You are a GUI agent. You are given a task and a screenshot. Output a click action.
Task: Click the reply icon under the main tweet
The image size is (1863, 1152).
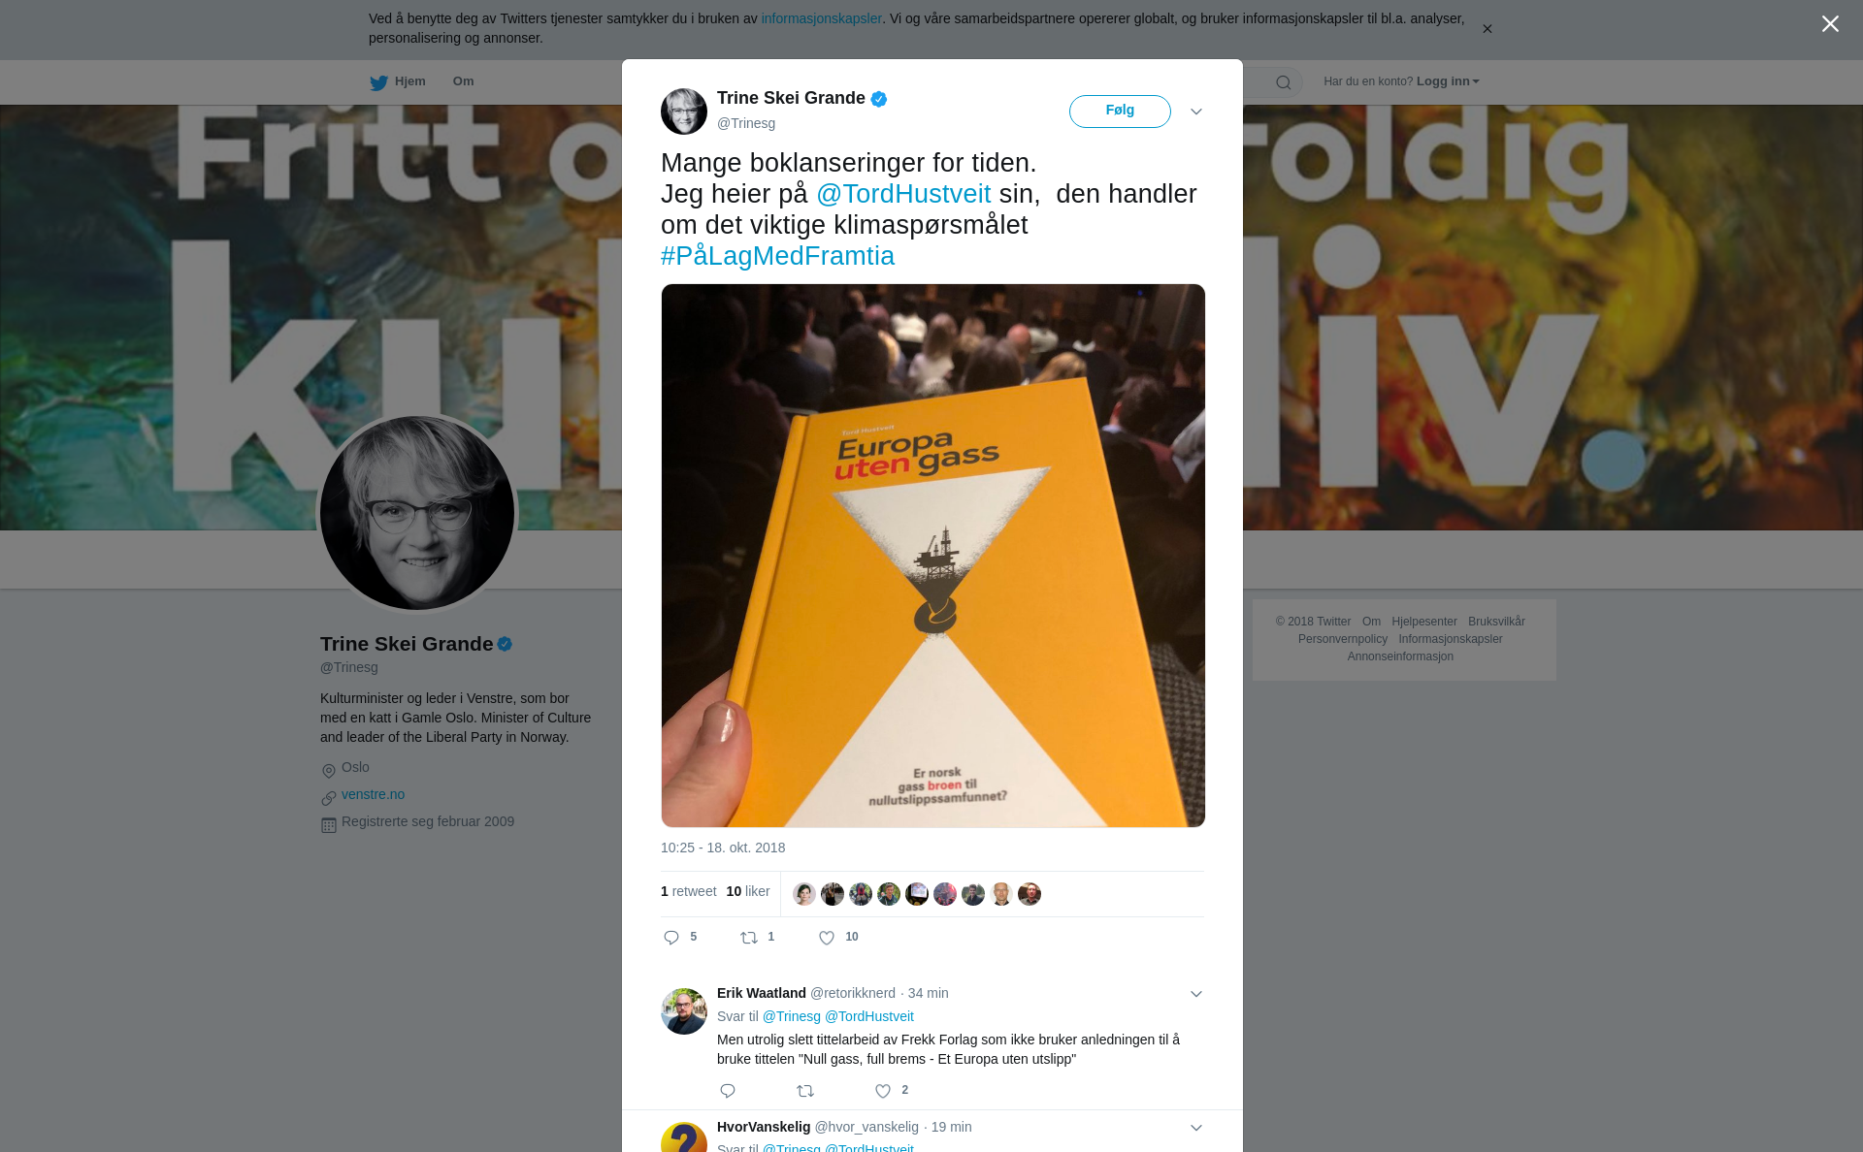point(671,938)
